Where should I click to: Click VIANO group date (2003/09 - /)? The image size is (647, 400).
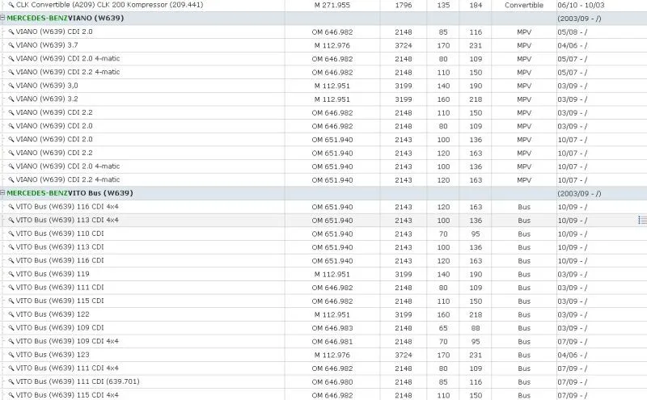point(579,19)
